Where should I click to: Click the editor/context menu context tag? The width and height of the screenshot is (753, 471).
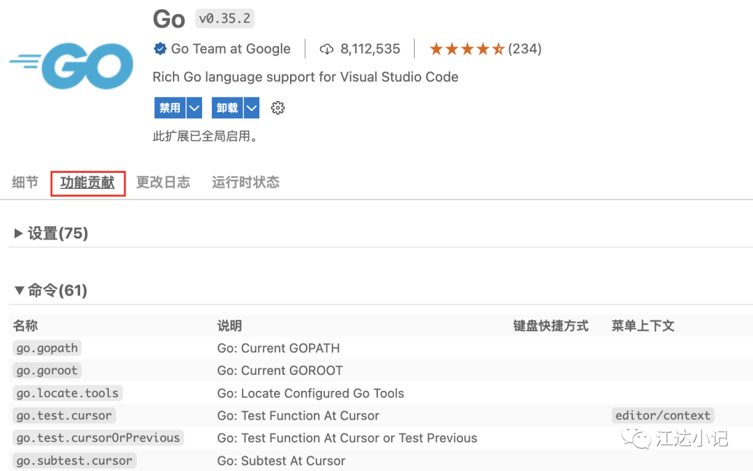coord(663,415)
